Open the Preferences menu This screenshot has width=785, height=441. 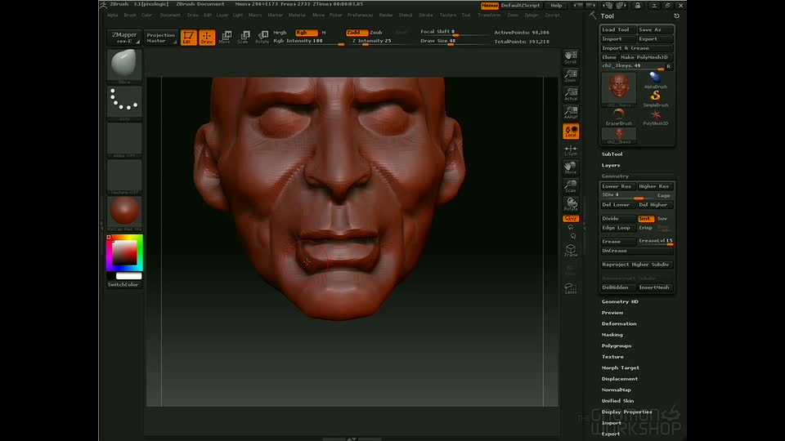coord(360,15)
